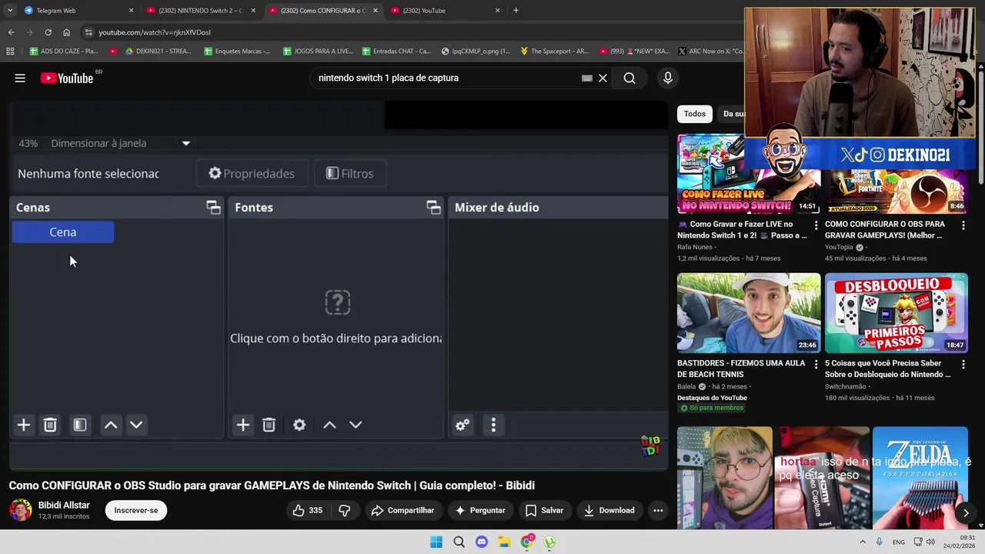The height and width of the screenshot is (554, 985).
Task: Undock the Cenas panel using its float icon
Action: click(x=213, y=207)
